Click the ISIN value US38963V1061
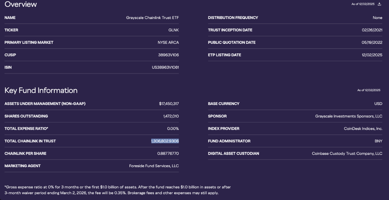389x200 pixels. (165, 68)
